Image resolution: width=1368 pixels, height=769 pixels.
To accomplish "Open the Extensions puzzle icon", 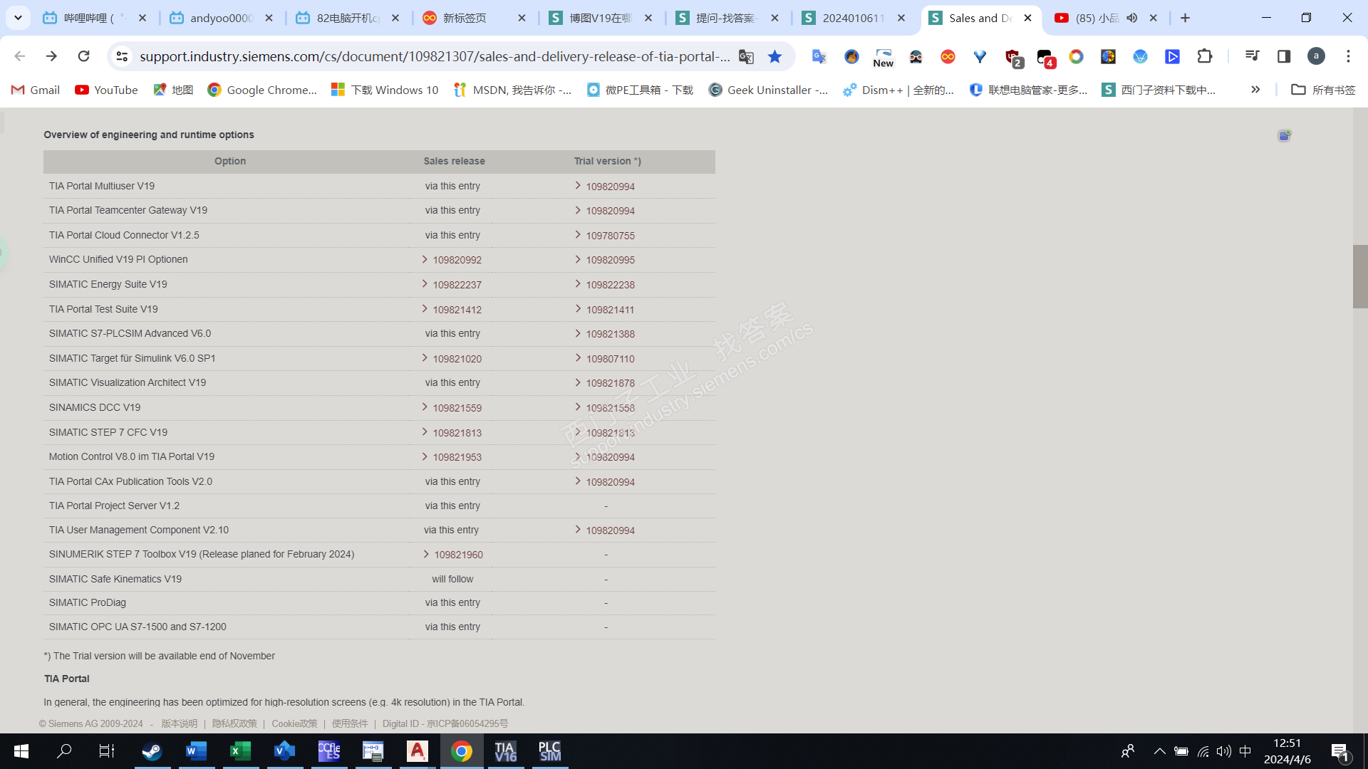I will [x=1204, y=56].
